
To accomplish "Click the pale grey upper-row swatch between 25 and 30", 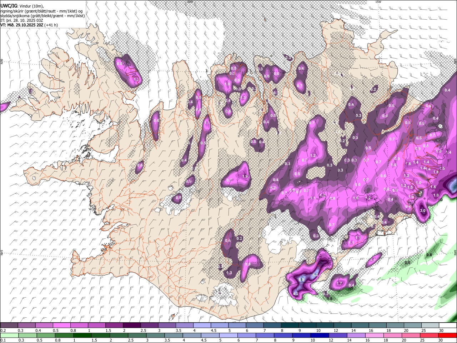I will click(x=431, y=325).
